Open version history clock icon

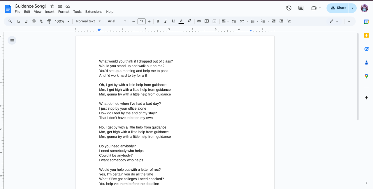289,8
